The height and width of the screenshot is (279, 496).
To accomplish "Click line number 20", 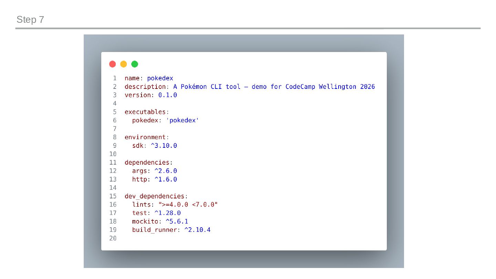I will coord(113,238).
